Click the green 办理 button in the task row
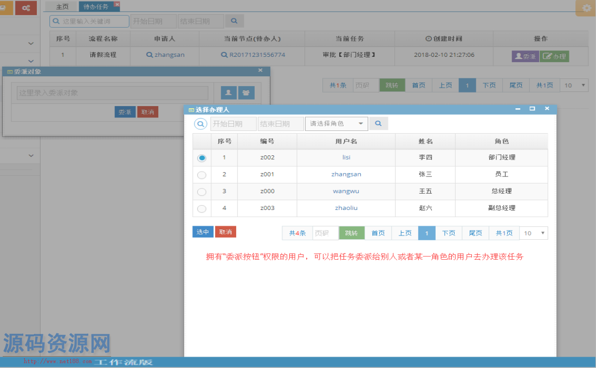596x368 pixels. 555,56
